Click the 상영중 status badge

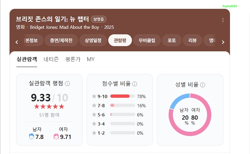(x=98, y=19)
